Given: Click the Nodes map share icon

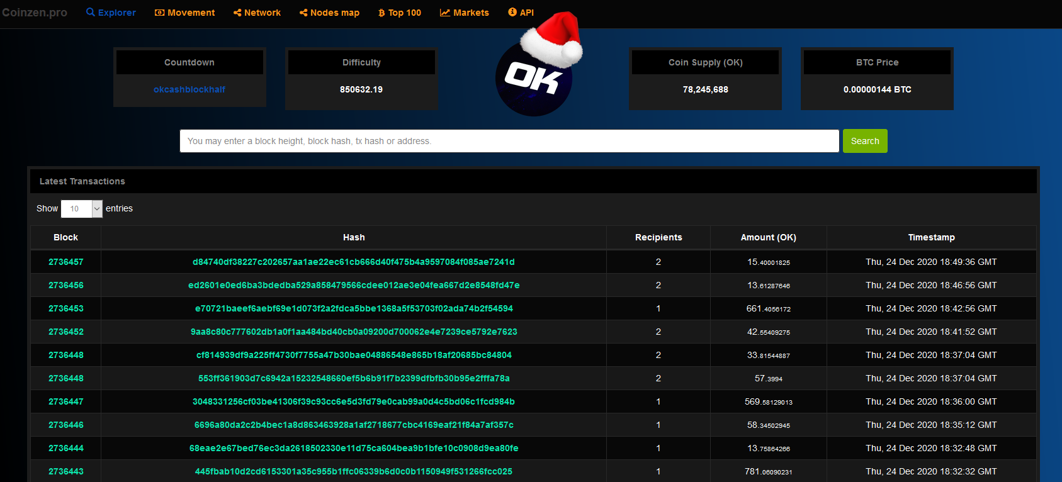Looking at the screenshot, I should click(303, 13).
